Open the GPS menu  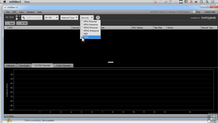tap(14, 12)
